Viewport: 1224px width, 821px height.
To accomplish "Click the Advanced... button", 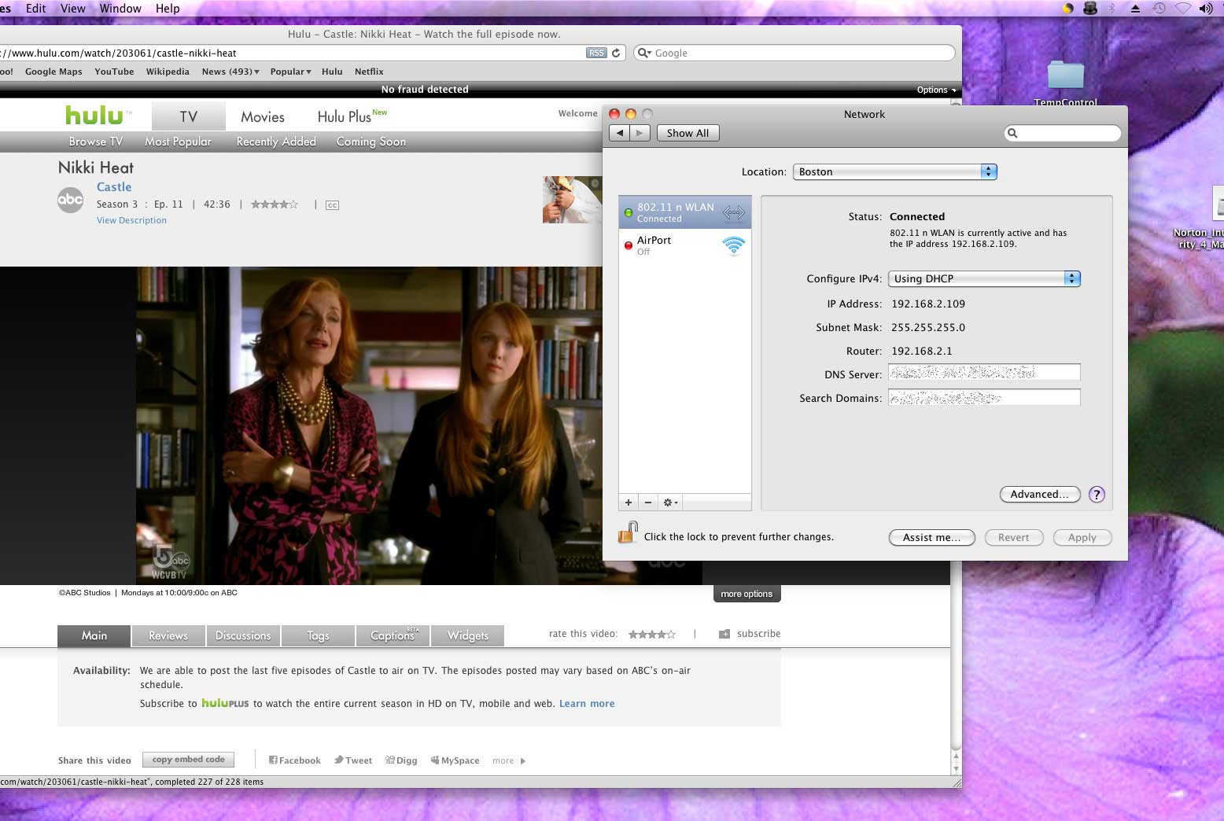I will click(1039, 494).
